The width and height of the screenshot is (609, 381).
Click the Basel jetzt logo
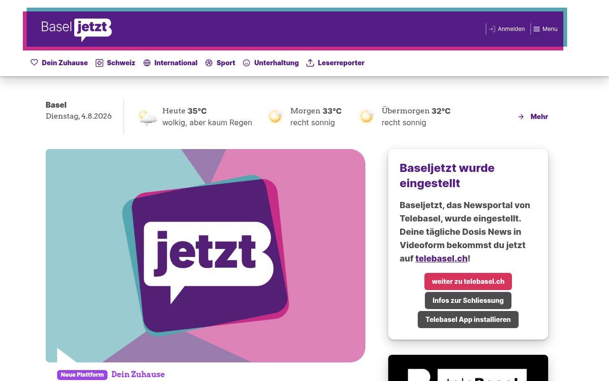coord(77,30)
